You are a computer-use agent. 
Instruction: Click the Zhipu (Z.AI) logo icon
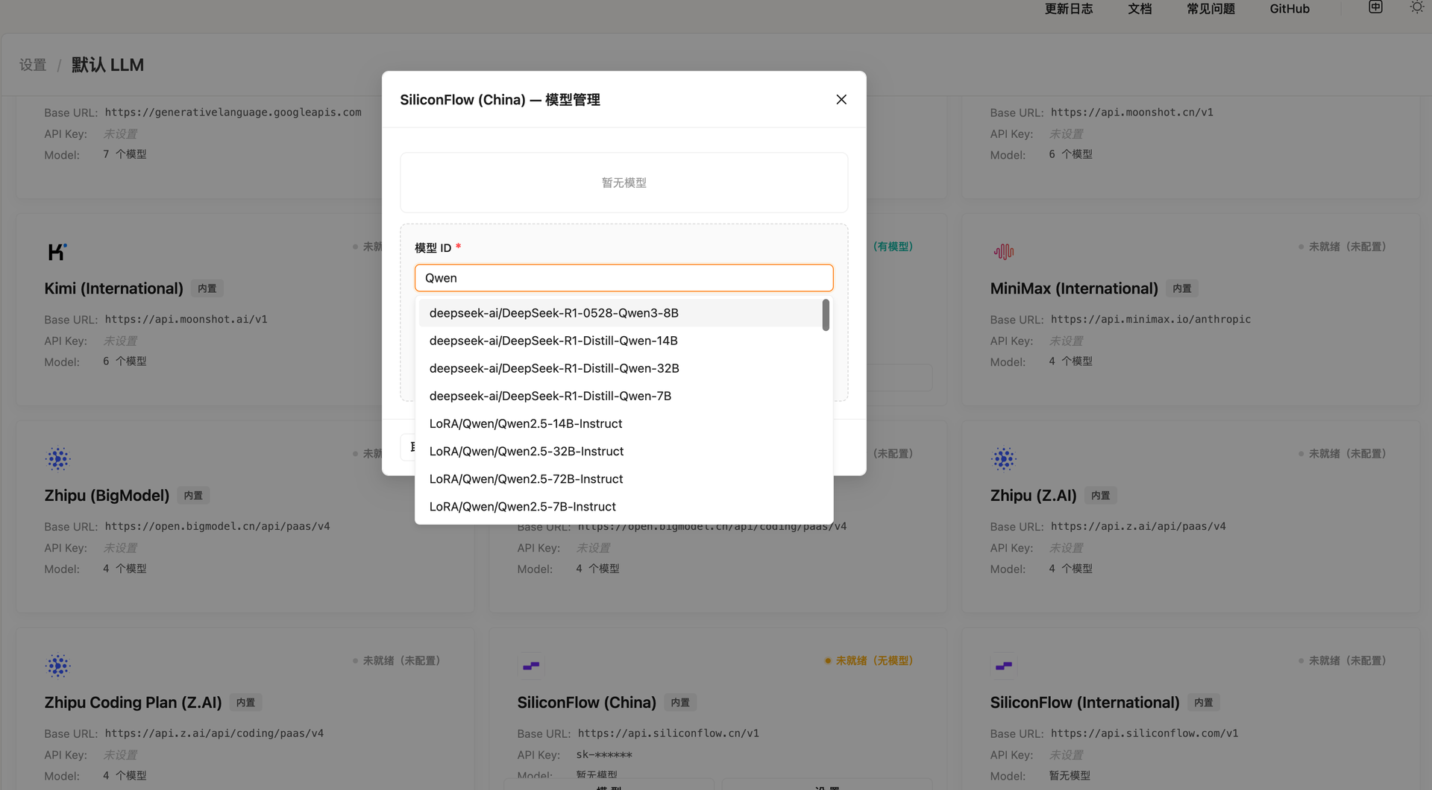tap(1004, 458)
